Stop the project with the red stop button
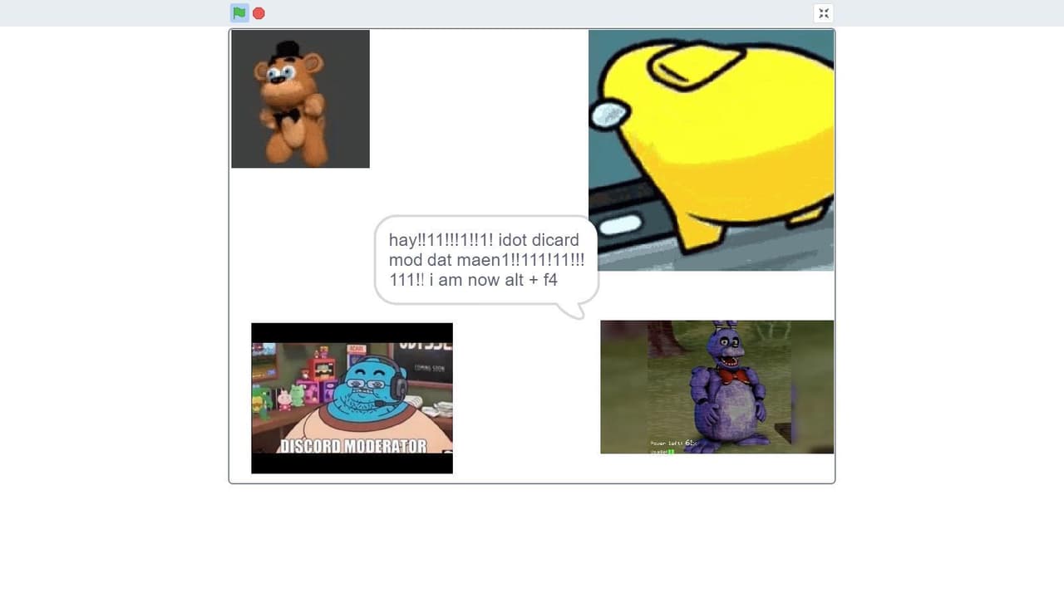 (x=259, y=13)
